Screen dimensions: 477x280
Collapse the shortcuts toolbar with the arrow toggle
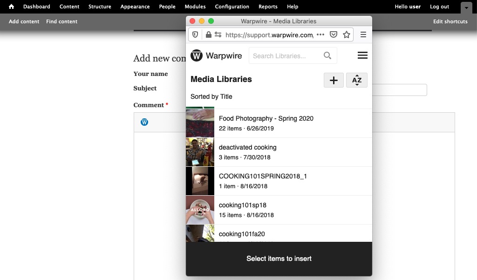(466, 8)
